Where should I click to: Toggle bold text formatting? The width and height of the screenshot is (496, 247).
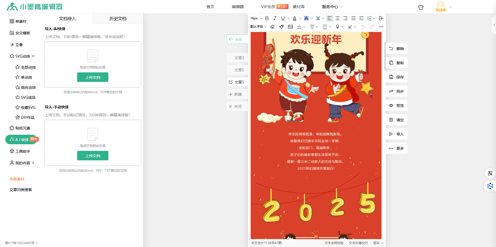pos(267,18)
